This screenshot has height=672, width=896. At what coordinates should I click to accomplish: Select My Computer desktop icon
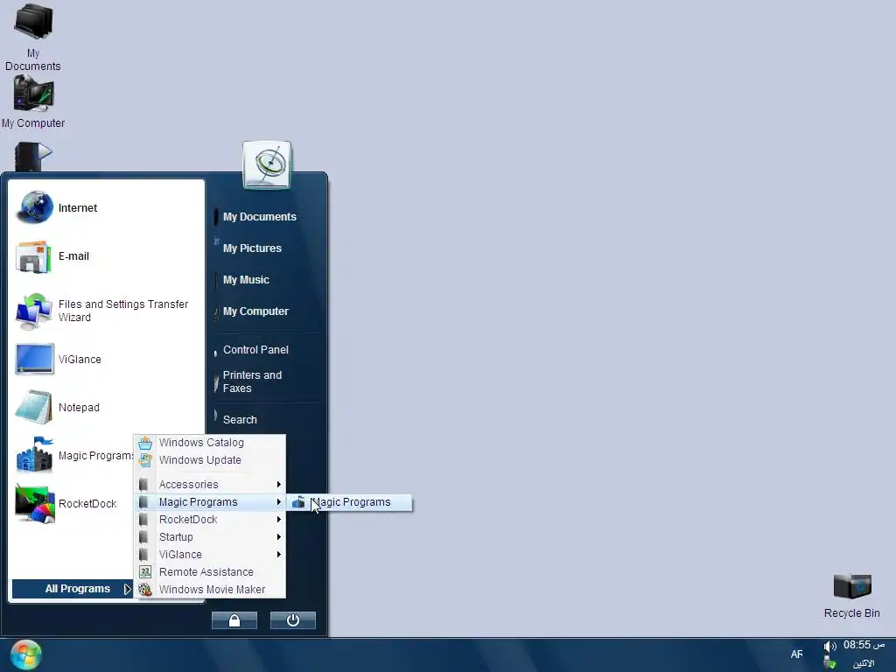point(33,101)
